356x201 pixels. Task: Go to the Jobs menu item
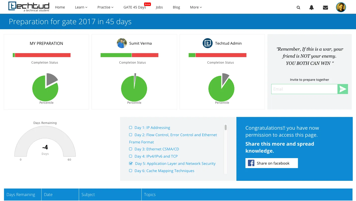click(x=159, y=7)
